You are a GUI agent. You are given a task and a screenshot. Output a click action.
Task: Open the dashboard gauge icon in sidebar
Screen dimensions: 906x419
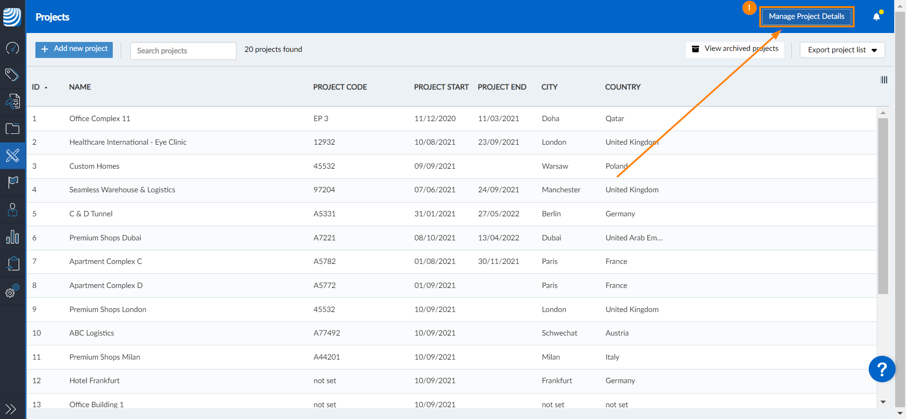click(x=12, y=48)
